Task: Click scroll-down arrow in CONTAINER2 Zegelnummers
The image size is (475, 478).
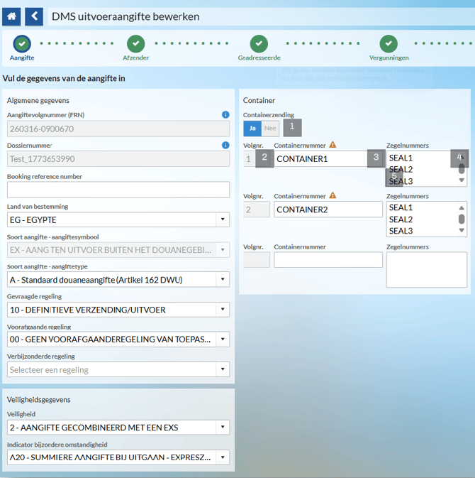Action: (462, 230)
